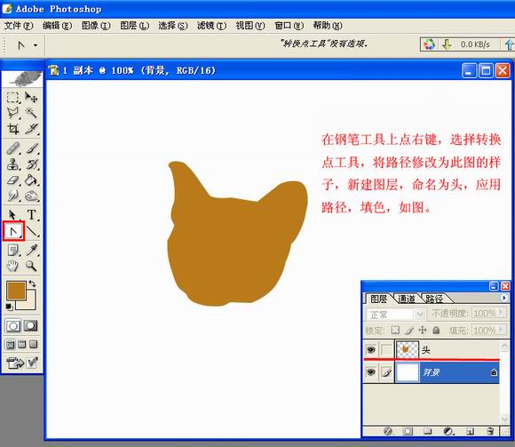515x447 pixels.
Task: Select the Convert Point tool
Action: pyautogui.click(x=13, y=231)
